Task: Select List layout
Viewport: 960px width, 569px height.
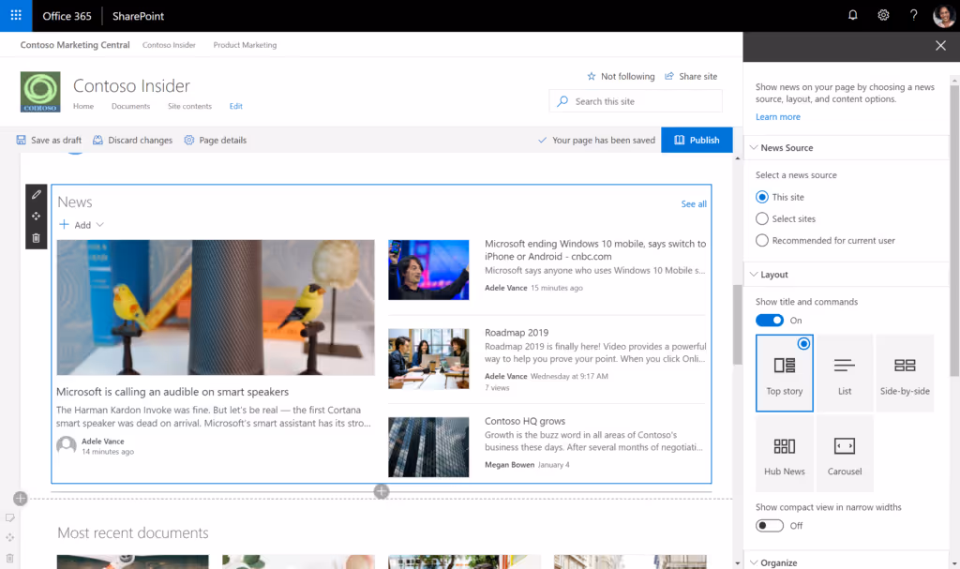Action: coord(845,373)
